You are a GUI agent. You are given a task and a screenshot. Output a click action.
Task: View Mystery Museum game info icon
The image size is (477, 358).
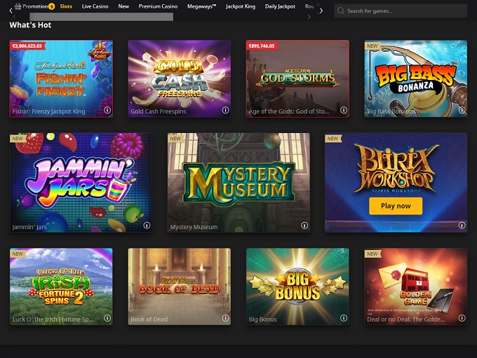[x=304, y=226]
